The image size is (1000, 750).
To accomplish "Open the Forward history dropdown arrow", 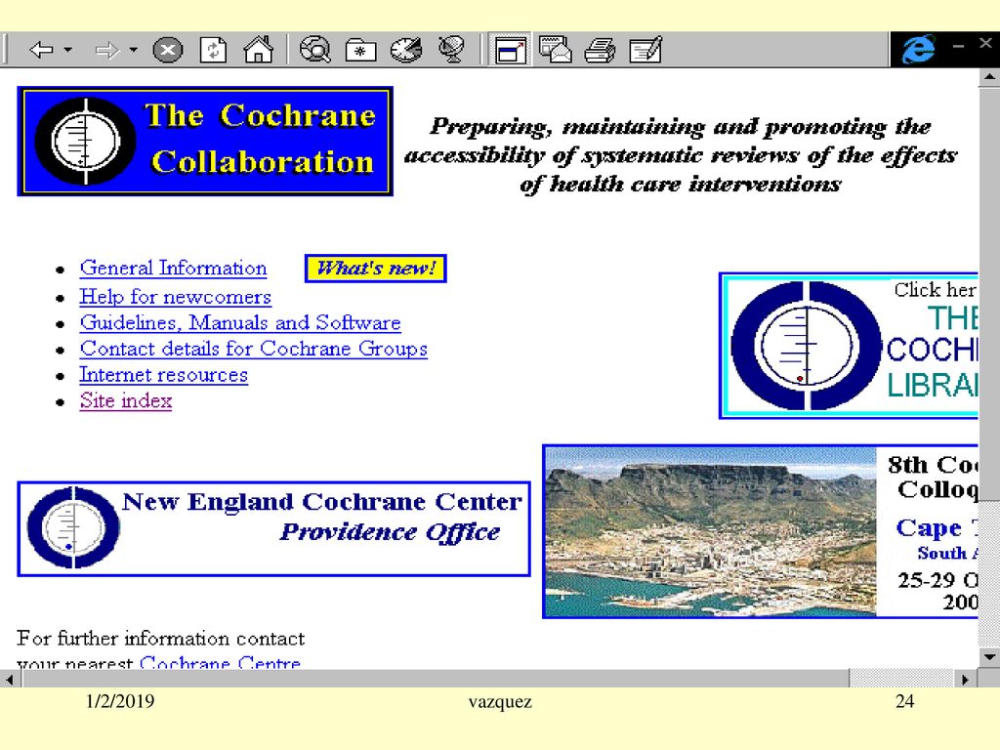I will pos(133,49).
